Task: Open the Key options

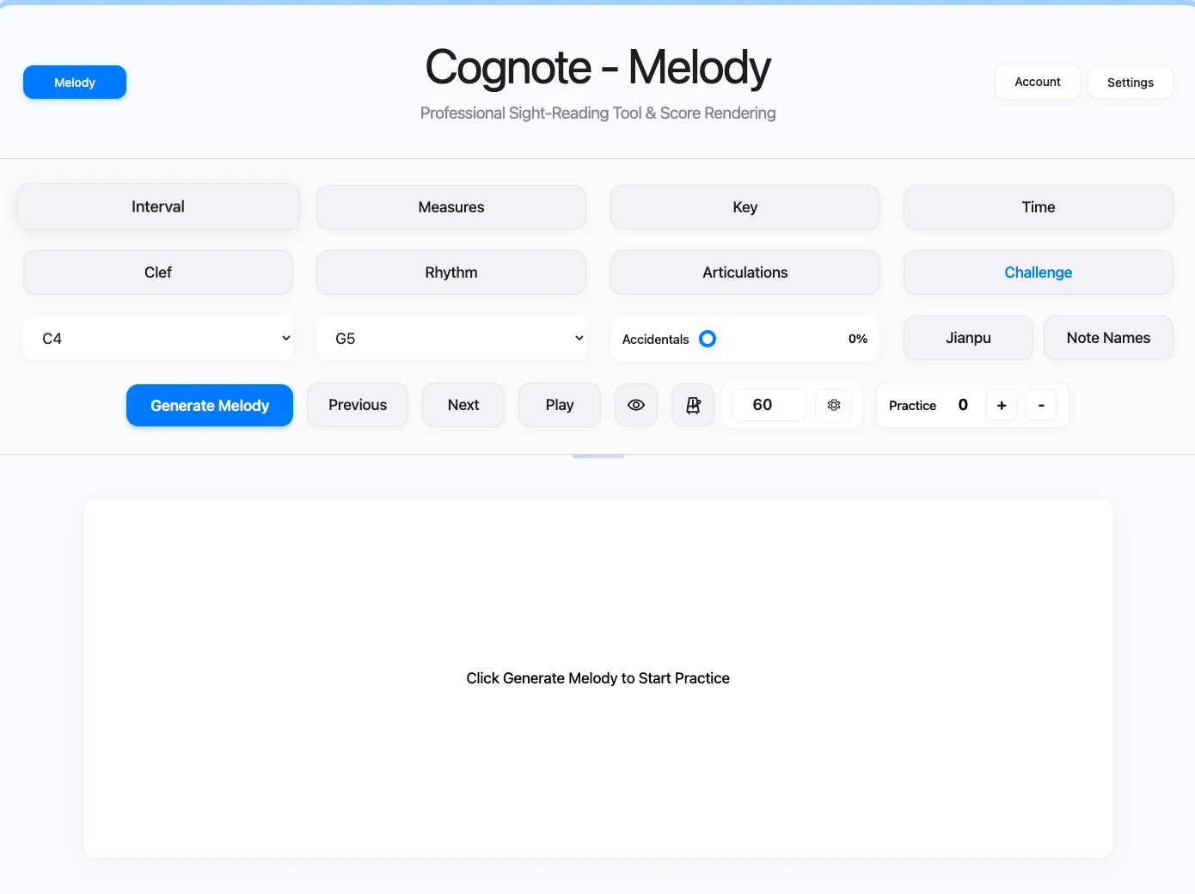Action: coord(745,207)
